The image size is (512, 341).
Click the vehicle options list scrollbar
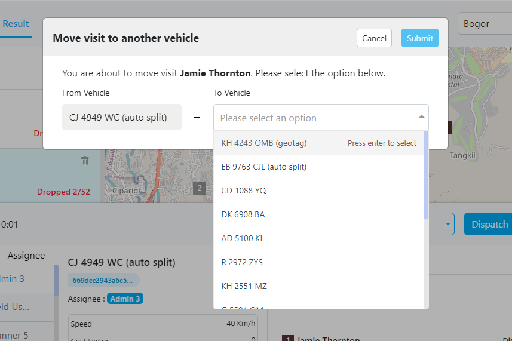pyautogui.click(x=425, y=176)
